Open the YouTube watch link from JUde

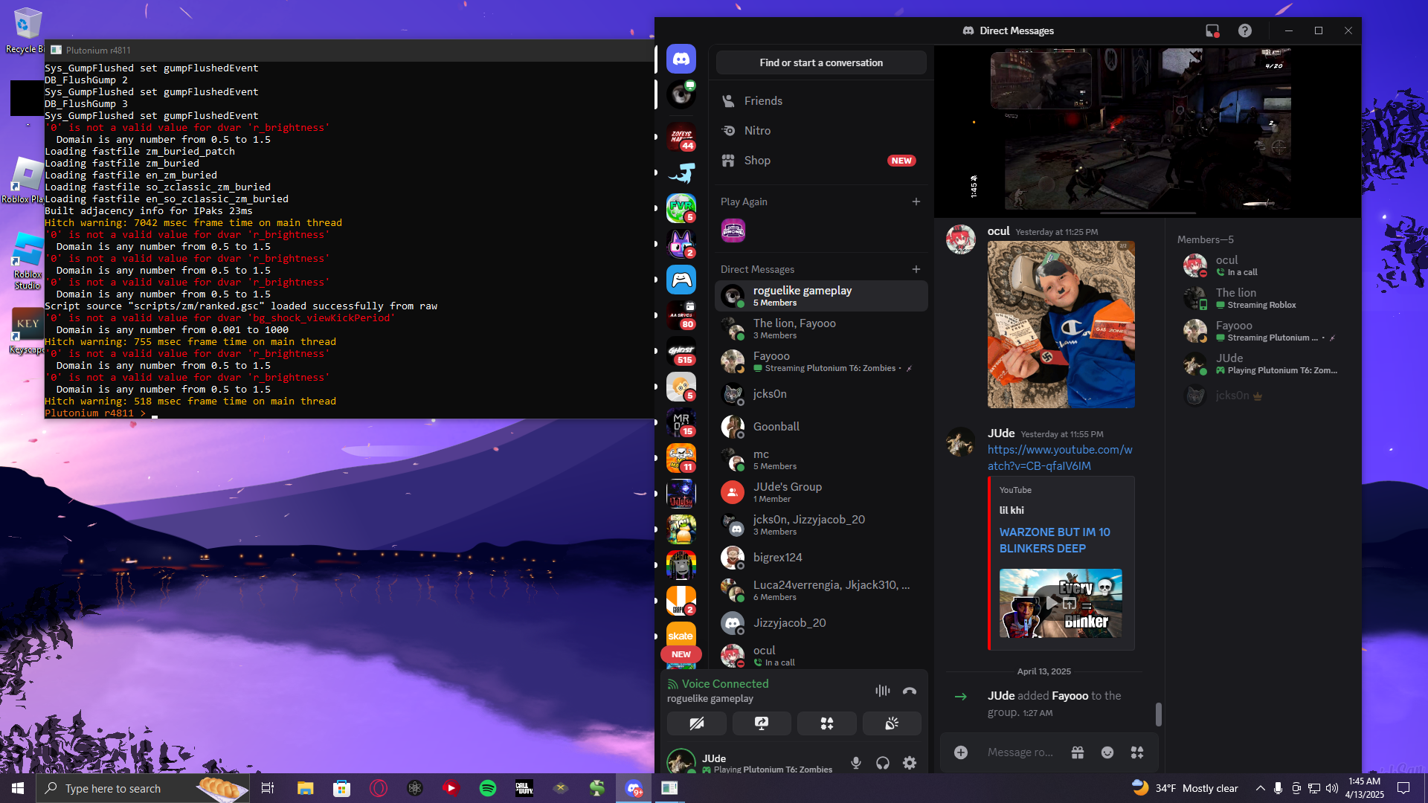[1060, 458]
